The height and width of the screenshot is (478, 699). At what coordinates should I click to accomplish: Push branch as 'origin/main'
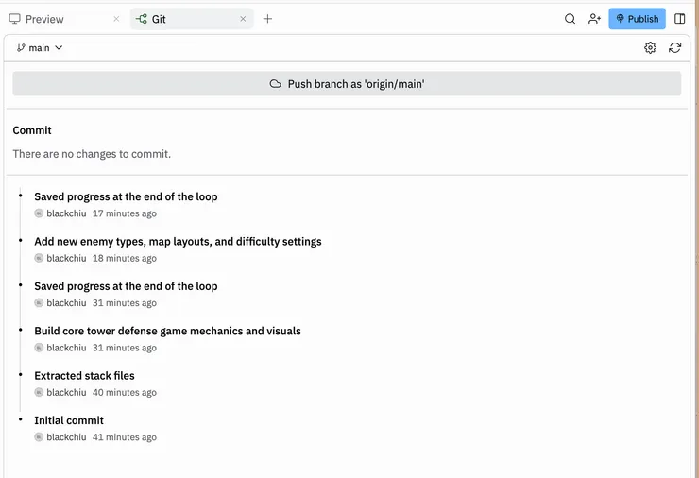347,84
